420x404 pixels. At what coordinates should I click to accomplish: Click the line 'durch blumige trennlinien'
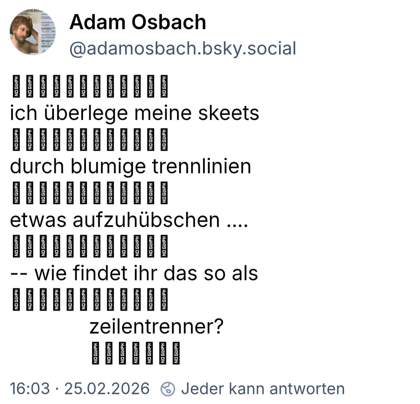click(130, 166)
